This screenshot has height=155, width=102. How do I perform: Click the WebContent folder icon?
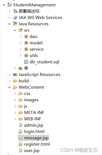pyautogui.click(x=15, y=87)
